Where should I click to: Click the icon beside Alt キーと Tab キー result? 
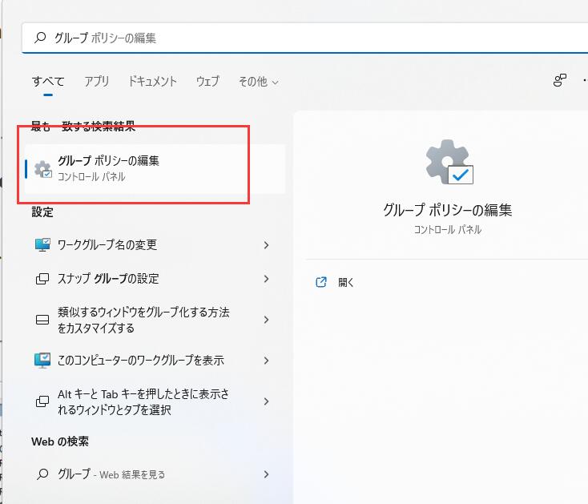[x=42, y=401]
